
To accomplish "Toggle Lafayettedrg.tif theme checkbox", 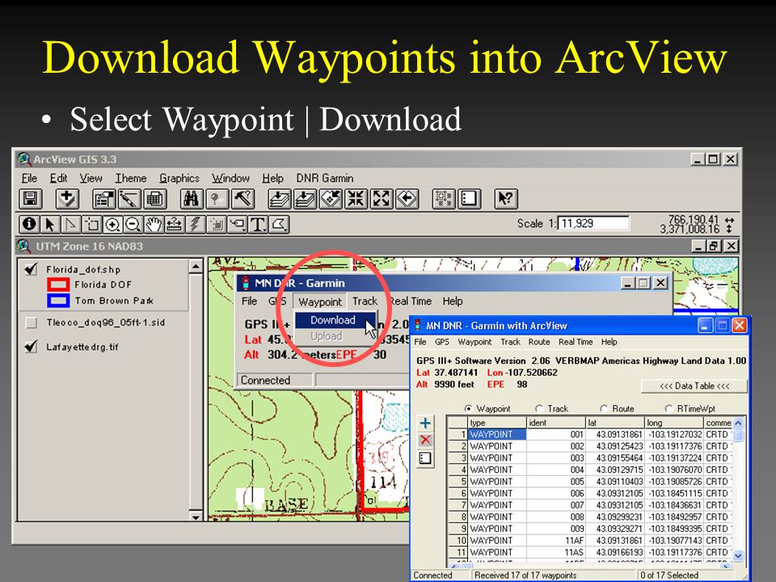I will click(x=32, y=347).
